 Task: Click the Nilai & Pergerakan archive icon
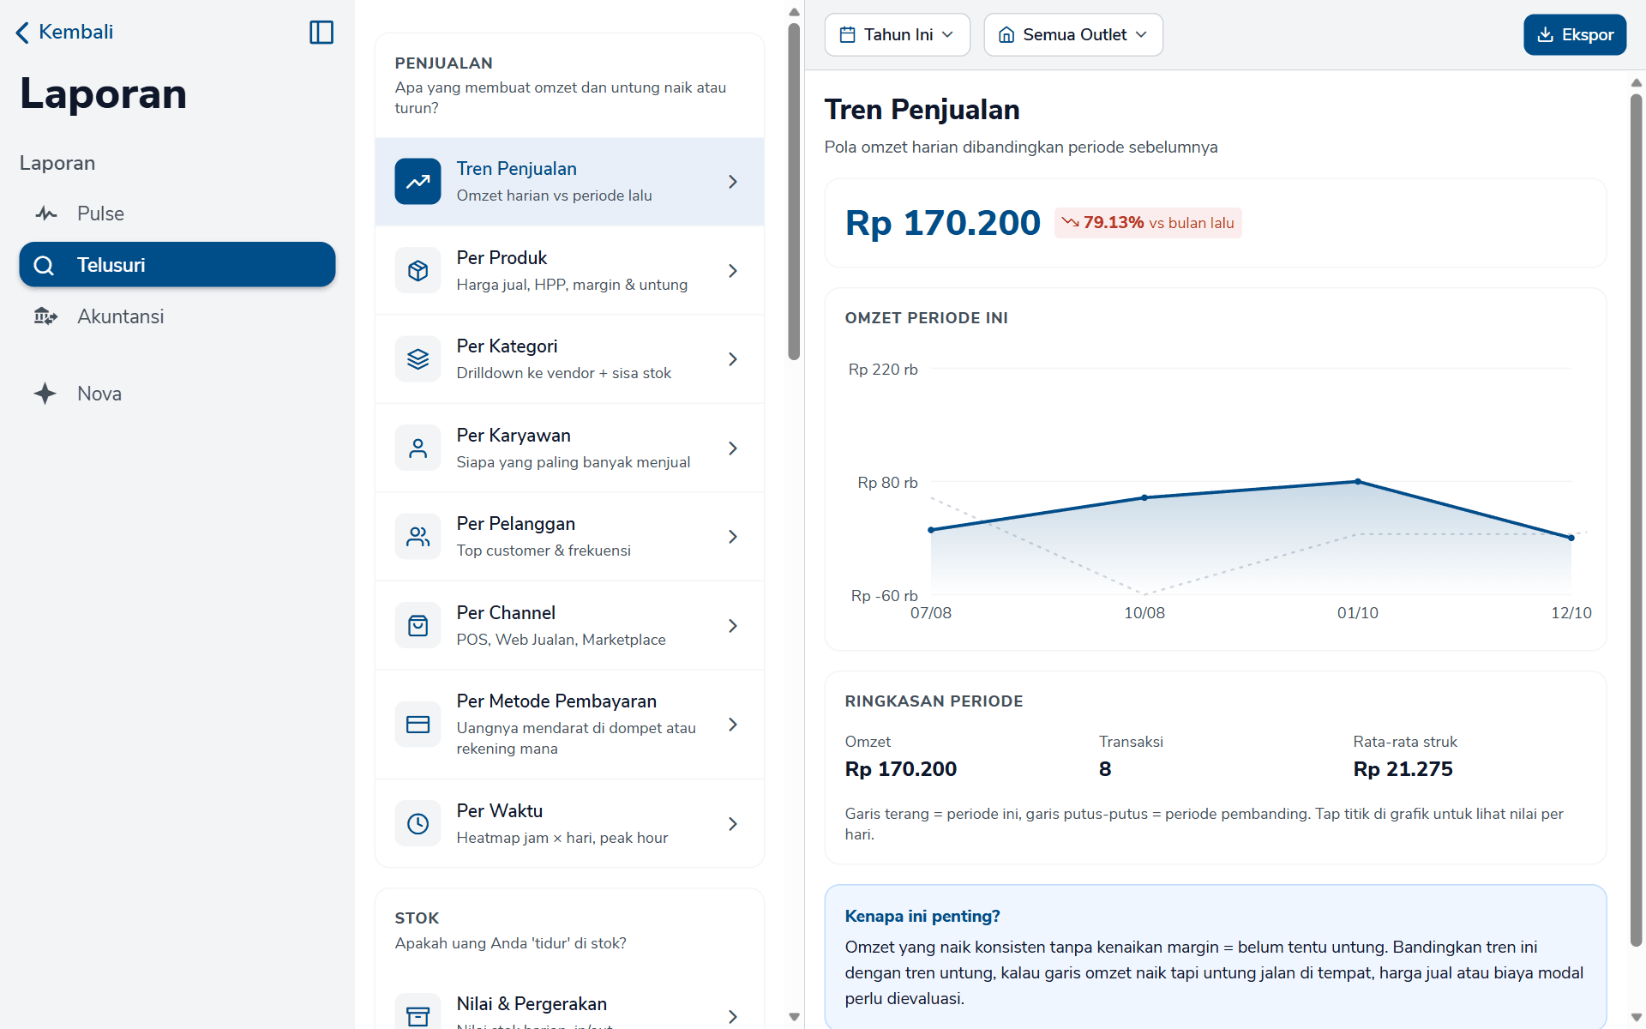(x=418, y=1016)
